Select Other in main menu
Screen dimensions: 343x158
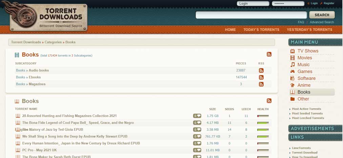coord(303,99)
